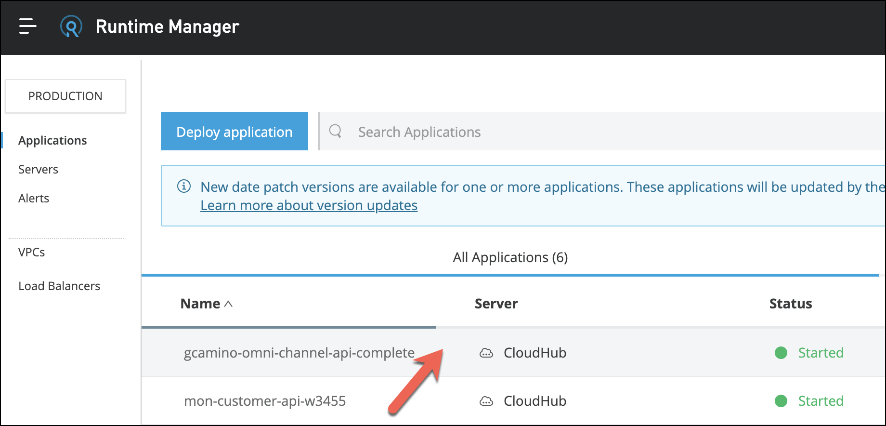Click the cloud icon in the gcamino-omni-channel-api-complete row
Image resolution: width=886 pixels, height=426 pixels.
(486, 353)
